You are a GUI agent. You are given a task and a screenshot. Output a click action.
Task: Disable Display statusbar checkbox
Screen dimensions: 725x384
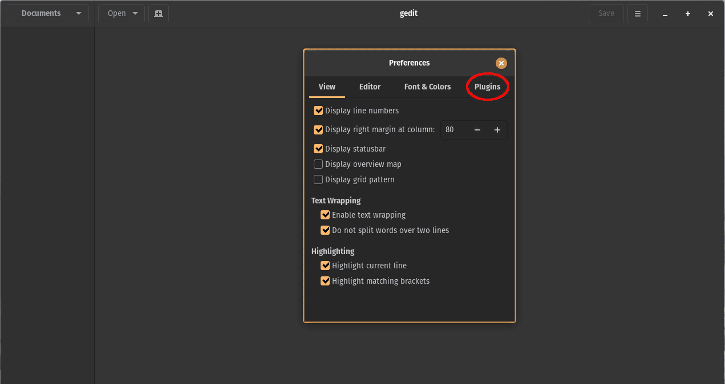pos(318,149)
